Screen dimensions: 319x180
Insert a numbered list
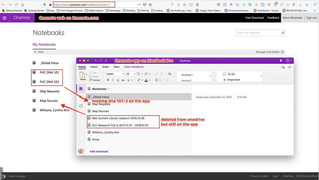[146, 74]
